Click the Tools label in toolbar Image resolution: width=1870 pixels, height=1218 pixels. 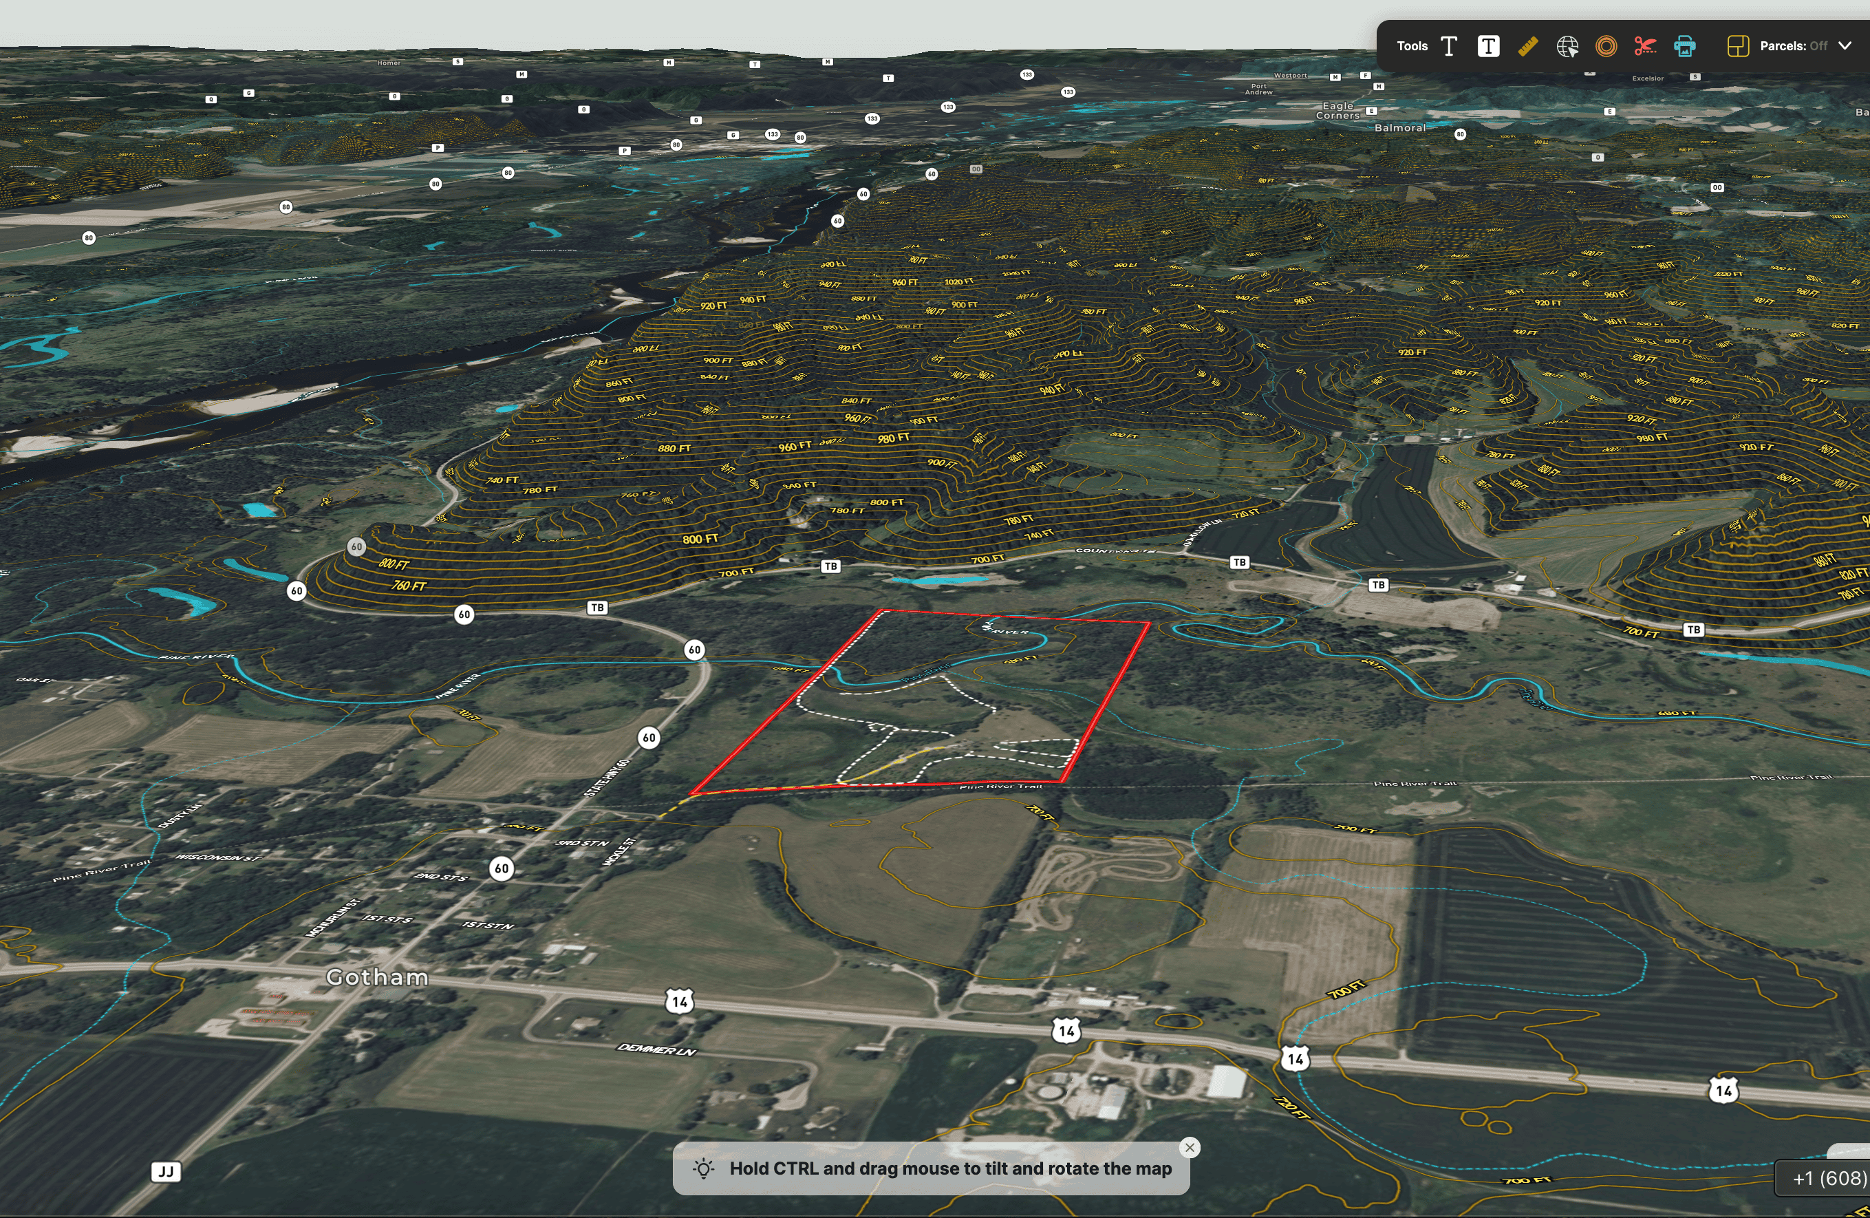coord(1412,46)
